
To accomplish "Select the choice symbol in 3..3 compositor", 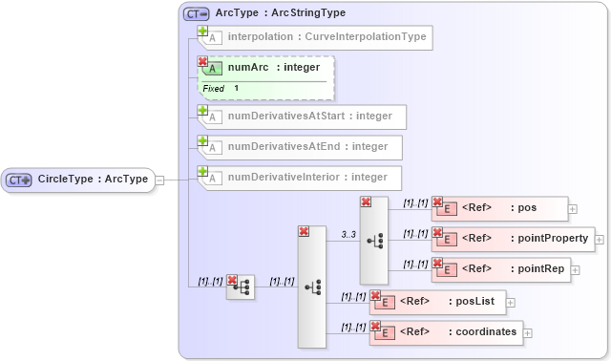I will point(375,241).
